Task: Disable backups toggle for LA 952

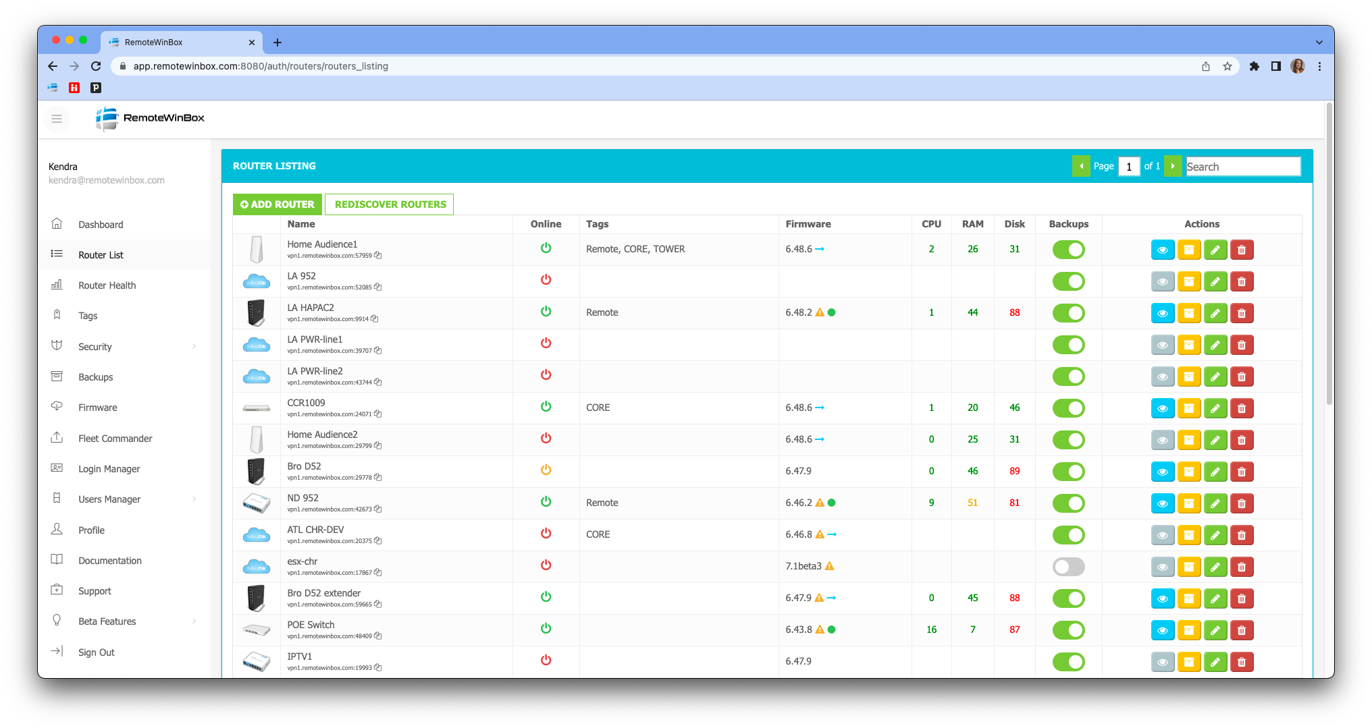Action: tap(1068, 281)
